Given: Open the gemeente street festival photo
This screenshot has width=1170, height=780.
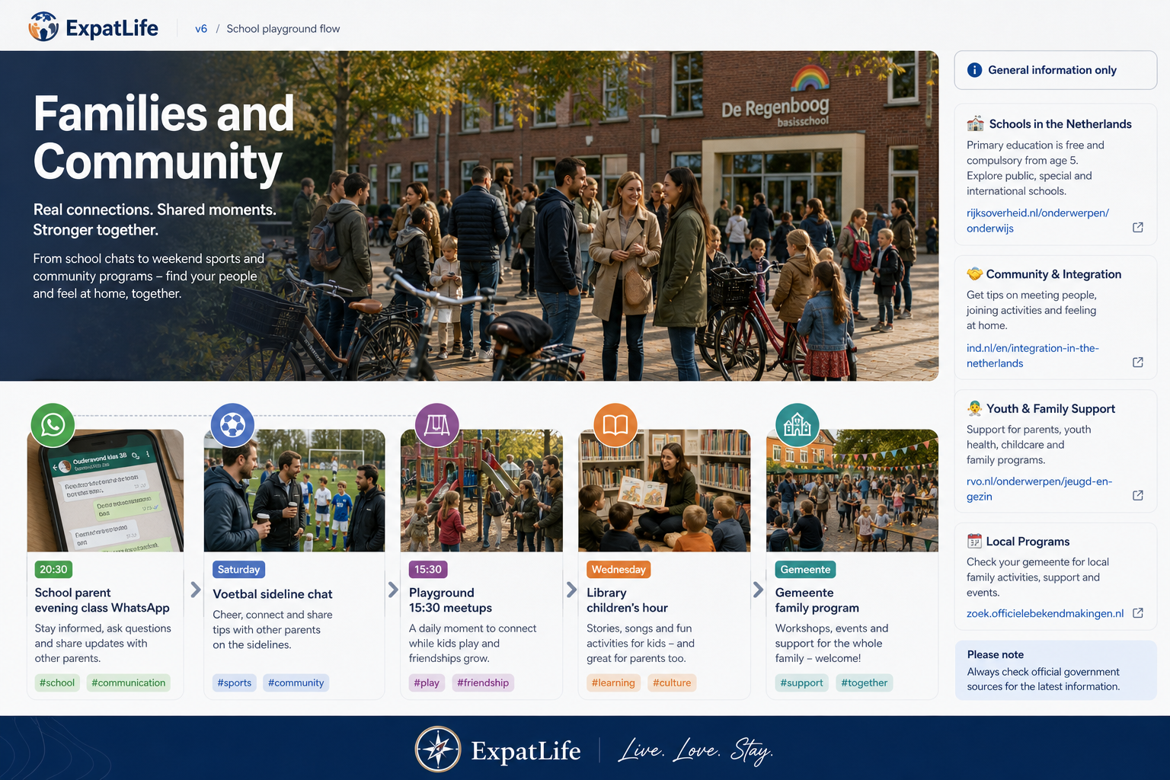Looking at the screenshot, I should [852, 491].
